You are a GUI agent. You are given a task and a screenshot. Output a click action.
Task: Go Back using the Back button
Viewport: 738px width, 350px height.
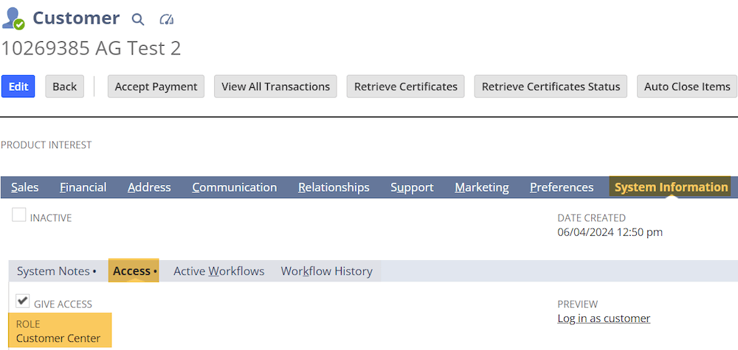coord(64,86)
